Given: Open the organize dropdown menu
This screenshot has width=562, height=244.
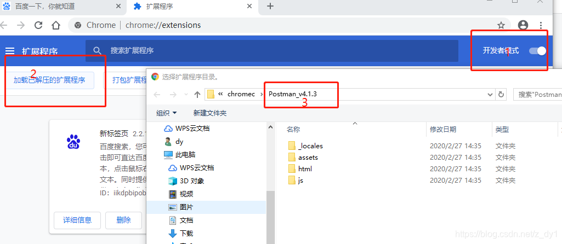Looking at the screenshot, I should pyautogui.click(x=167, y=113).
